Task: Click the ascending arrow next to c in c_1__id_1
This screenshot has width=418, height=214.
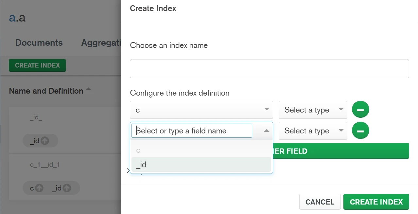Action: click(x=39, y=188)
